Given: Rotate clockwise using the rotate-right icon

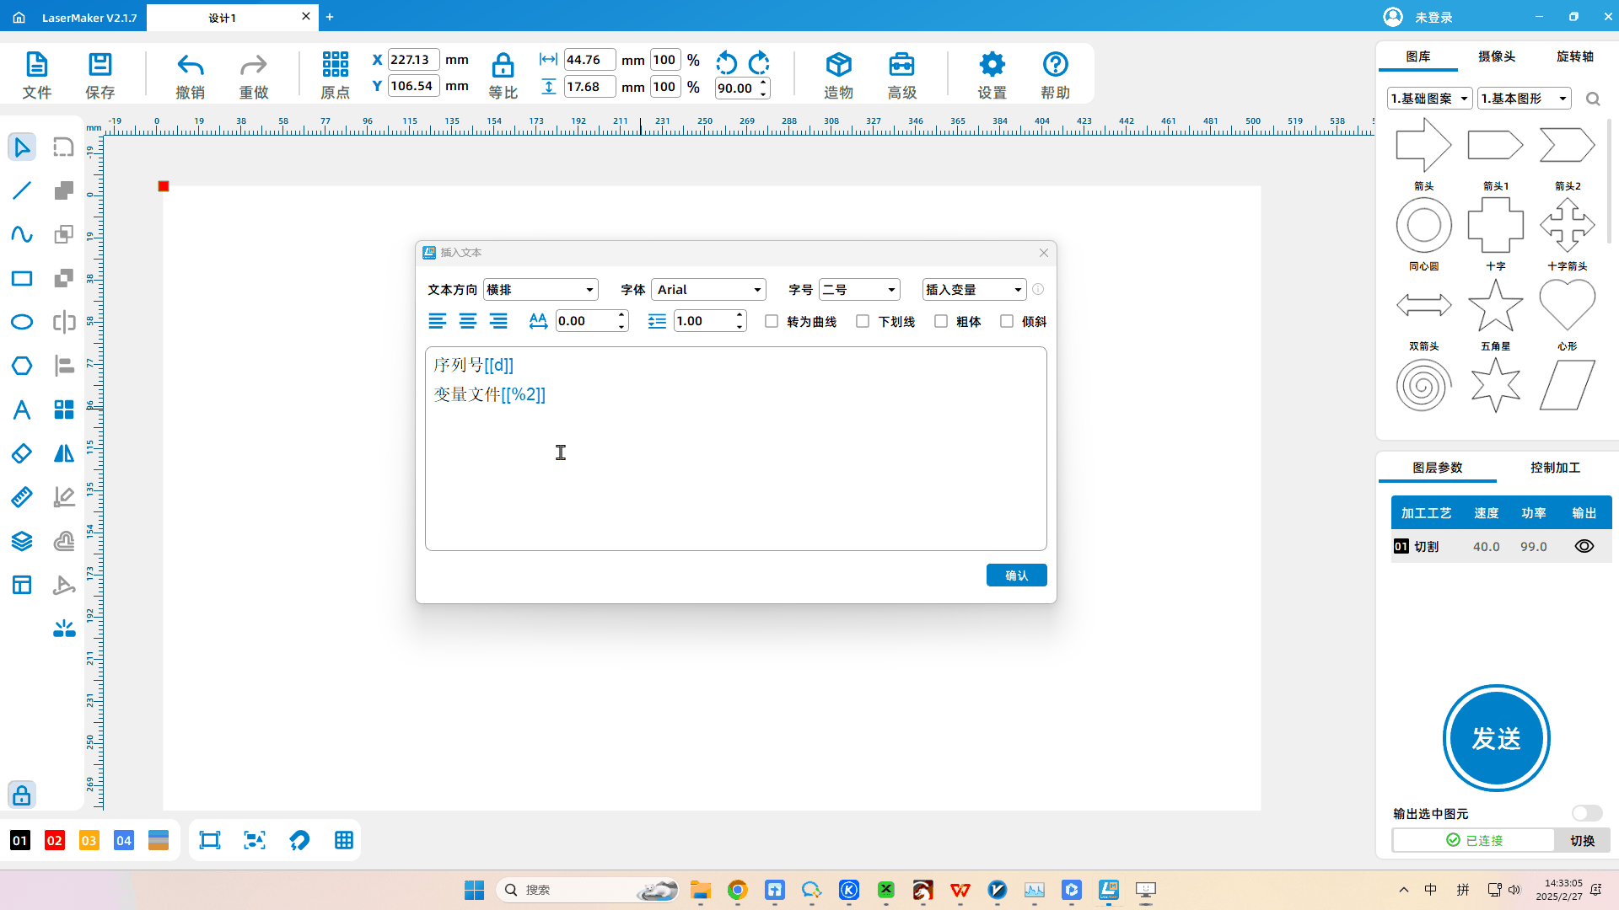Looking at the screenshot, I should point(759,62).
